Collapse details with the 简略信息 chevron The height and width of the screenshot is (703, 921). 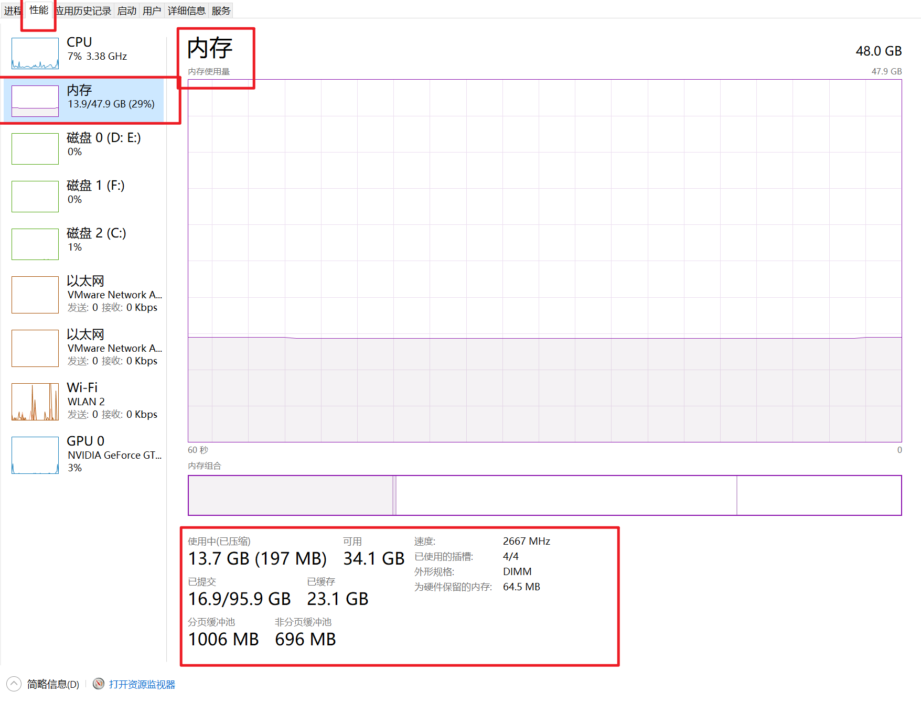(14, 684)
